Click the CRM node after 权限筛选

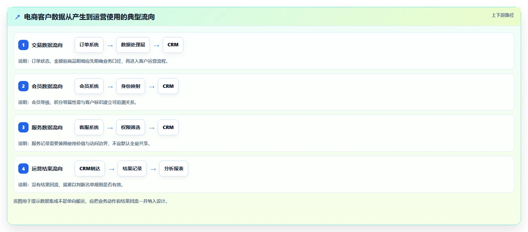tap(168, 127)
